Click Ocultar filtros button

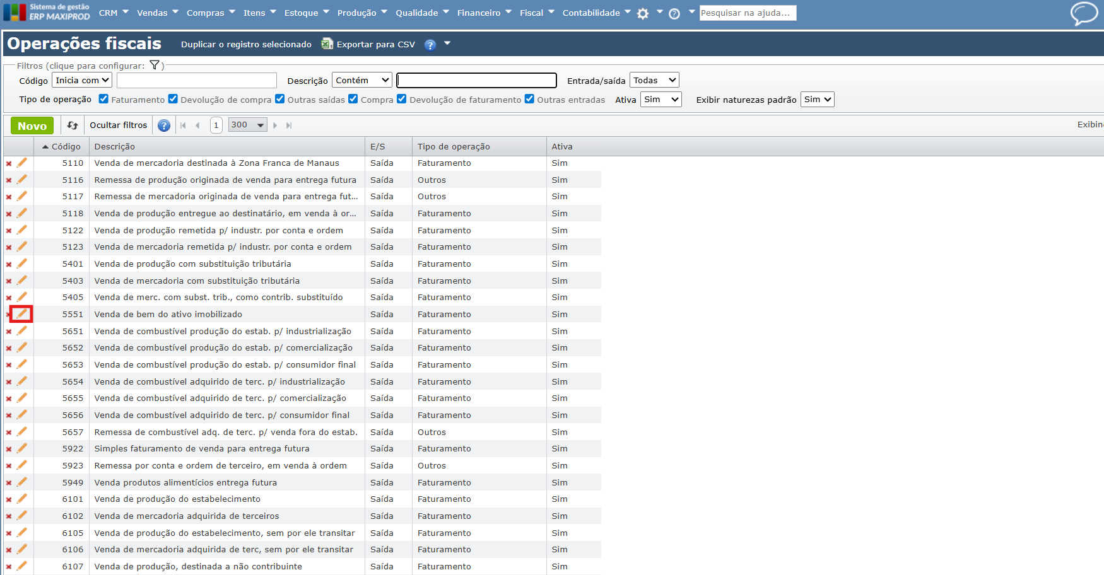pyautogui.click(x=119, y=125)
